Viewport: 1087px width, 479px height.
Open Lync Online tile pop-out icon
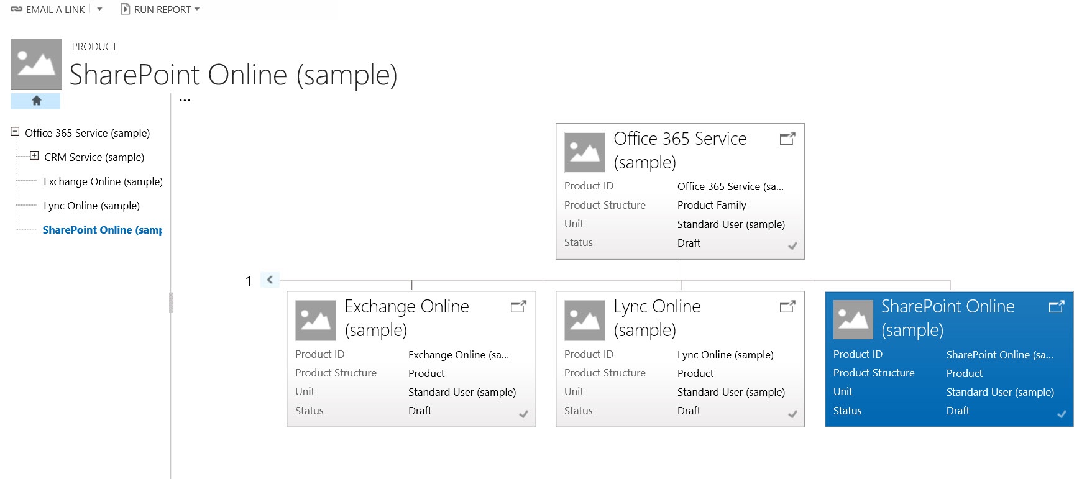point(787,306)
